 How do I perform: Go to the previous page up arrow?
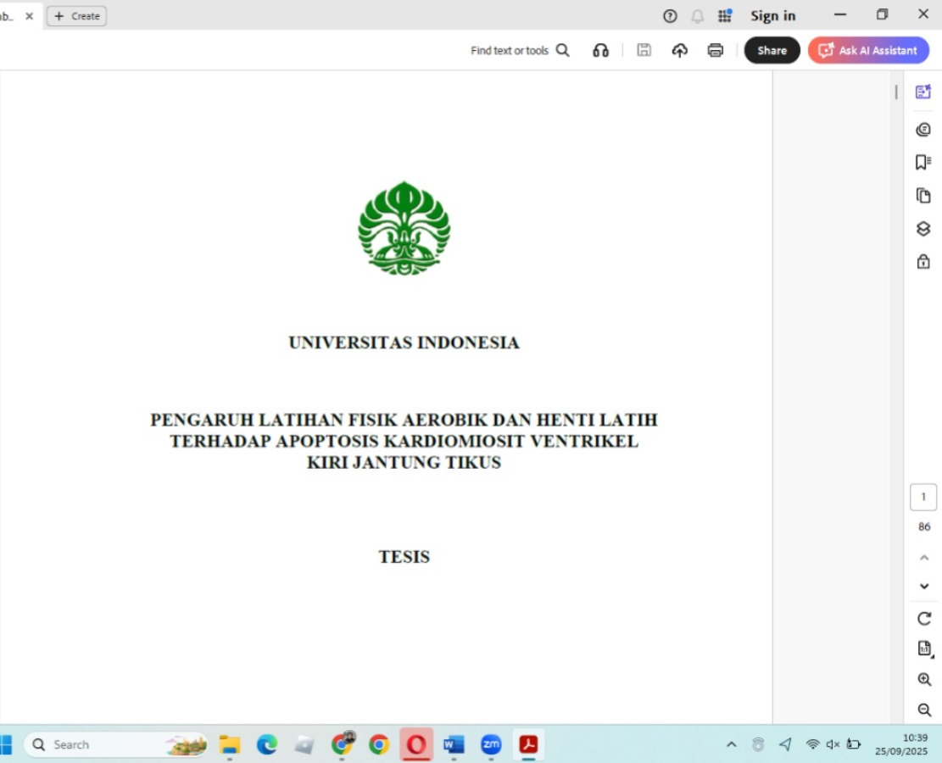(924, 558)
